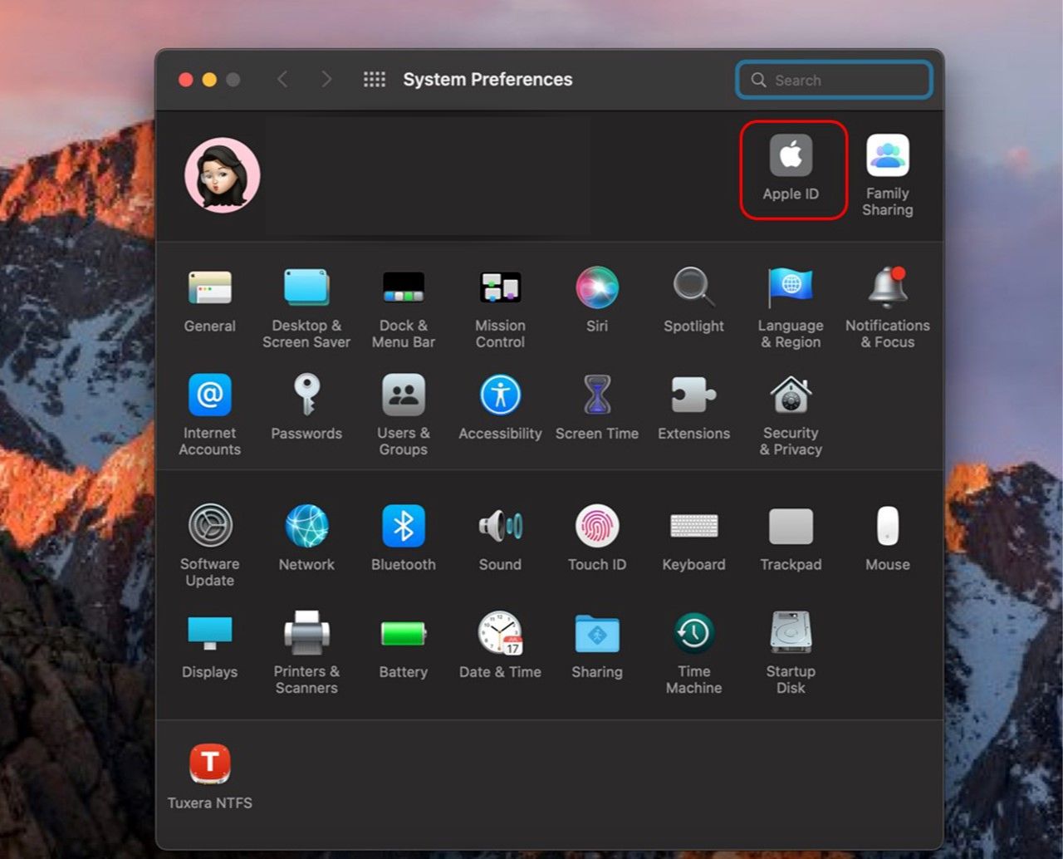Click the back navigation arrow
The height and width of the screenshot is (859, 1063).
tap(282, 80)
